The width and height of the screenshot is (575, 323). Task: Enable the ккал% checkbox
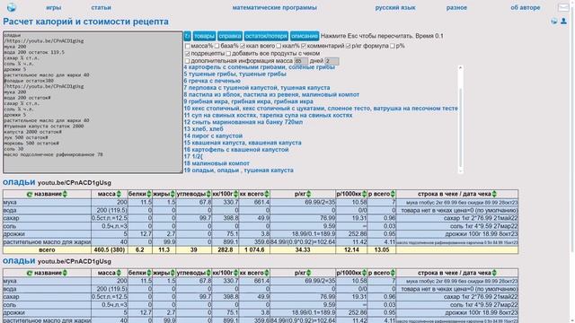(279, 46)
